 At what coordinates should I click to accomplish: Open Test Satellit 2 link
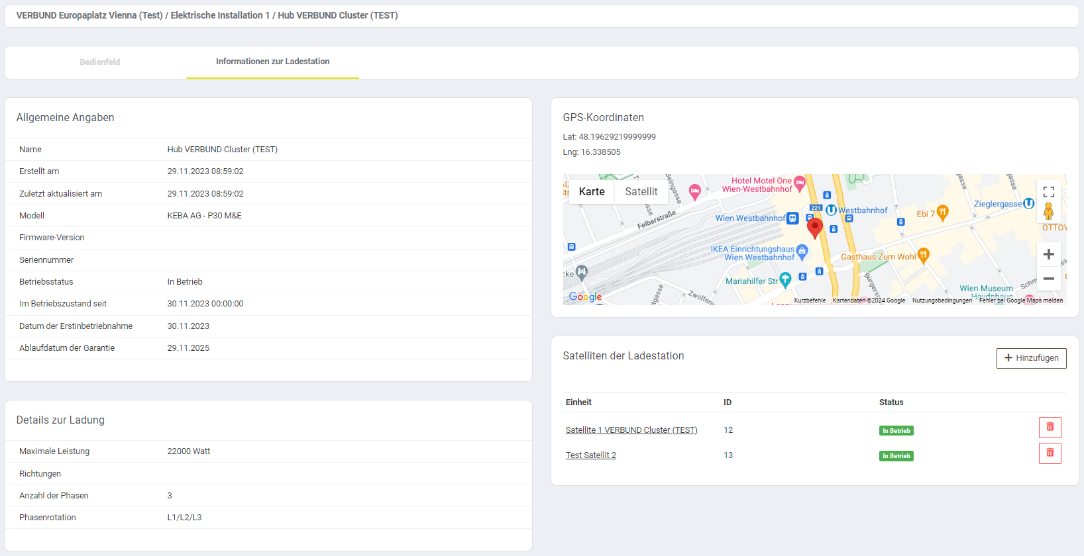pos(591,455)
